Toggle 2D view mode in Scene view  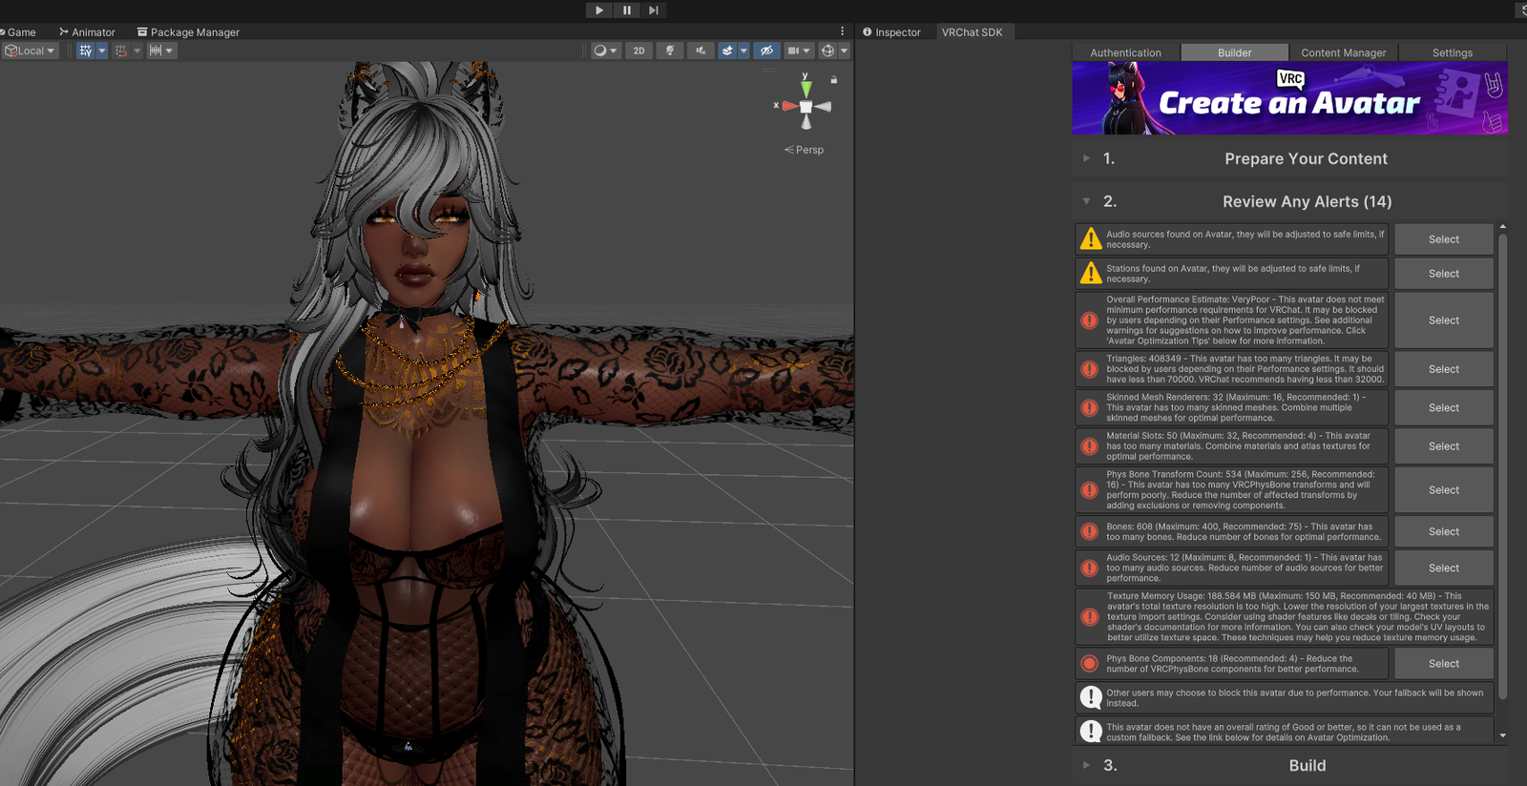(638, 51)
